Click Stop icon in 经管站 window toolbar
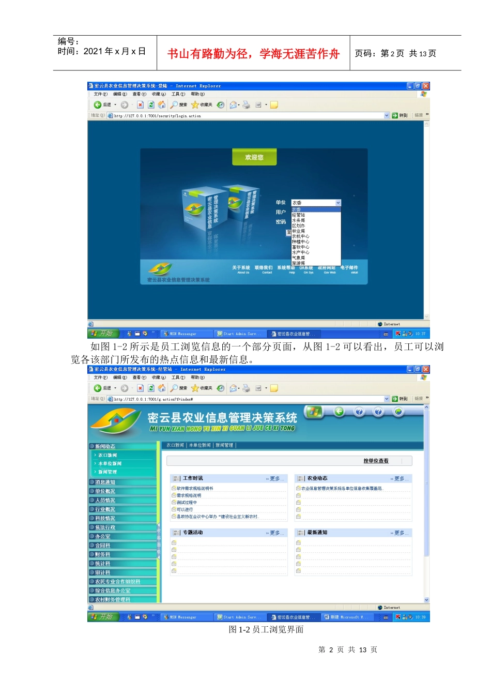This screenshot has height=695, width=491. 140,388
